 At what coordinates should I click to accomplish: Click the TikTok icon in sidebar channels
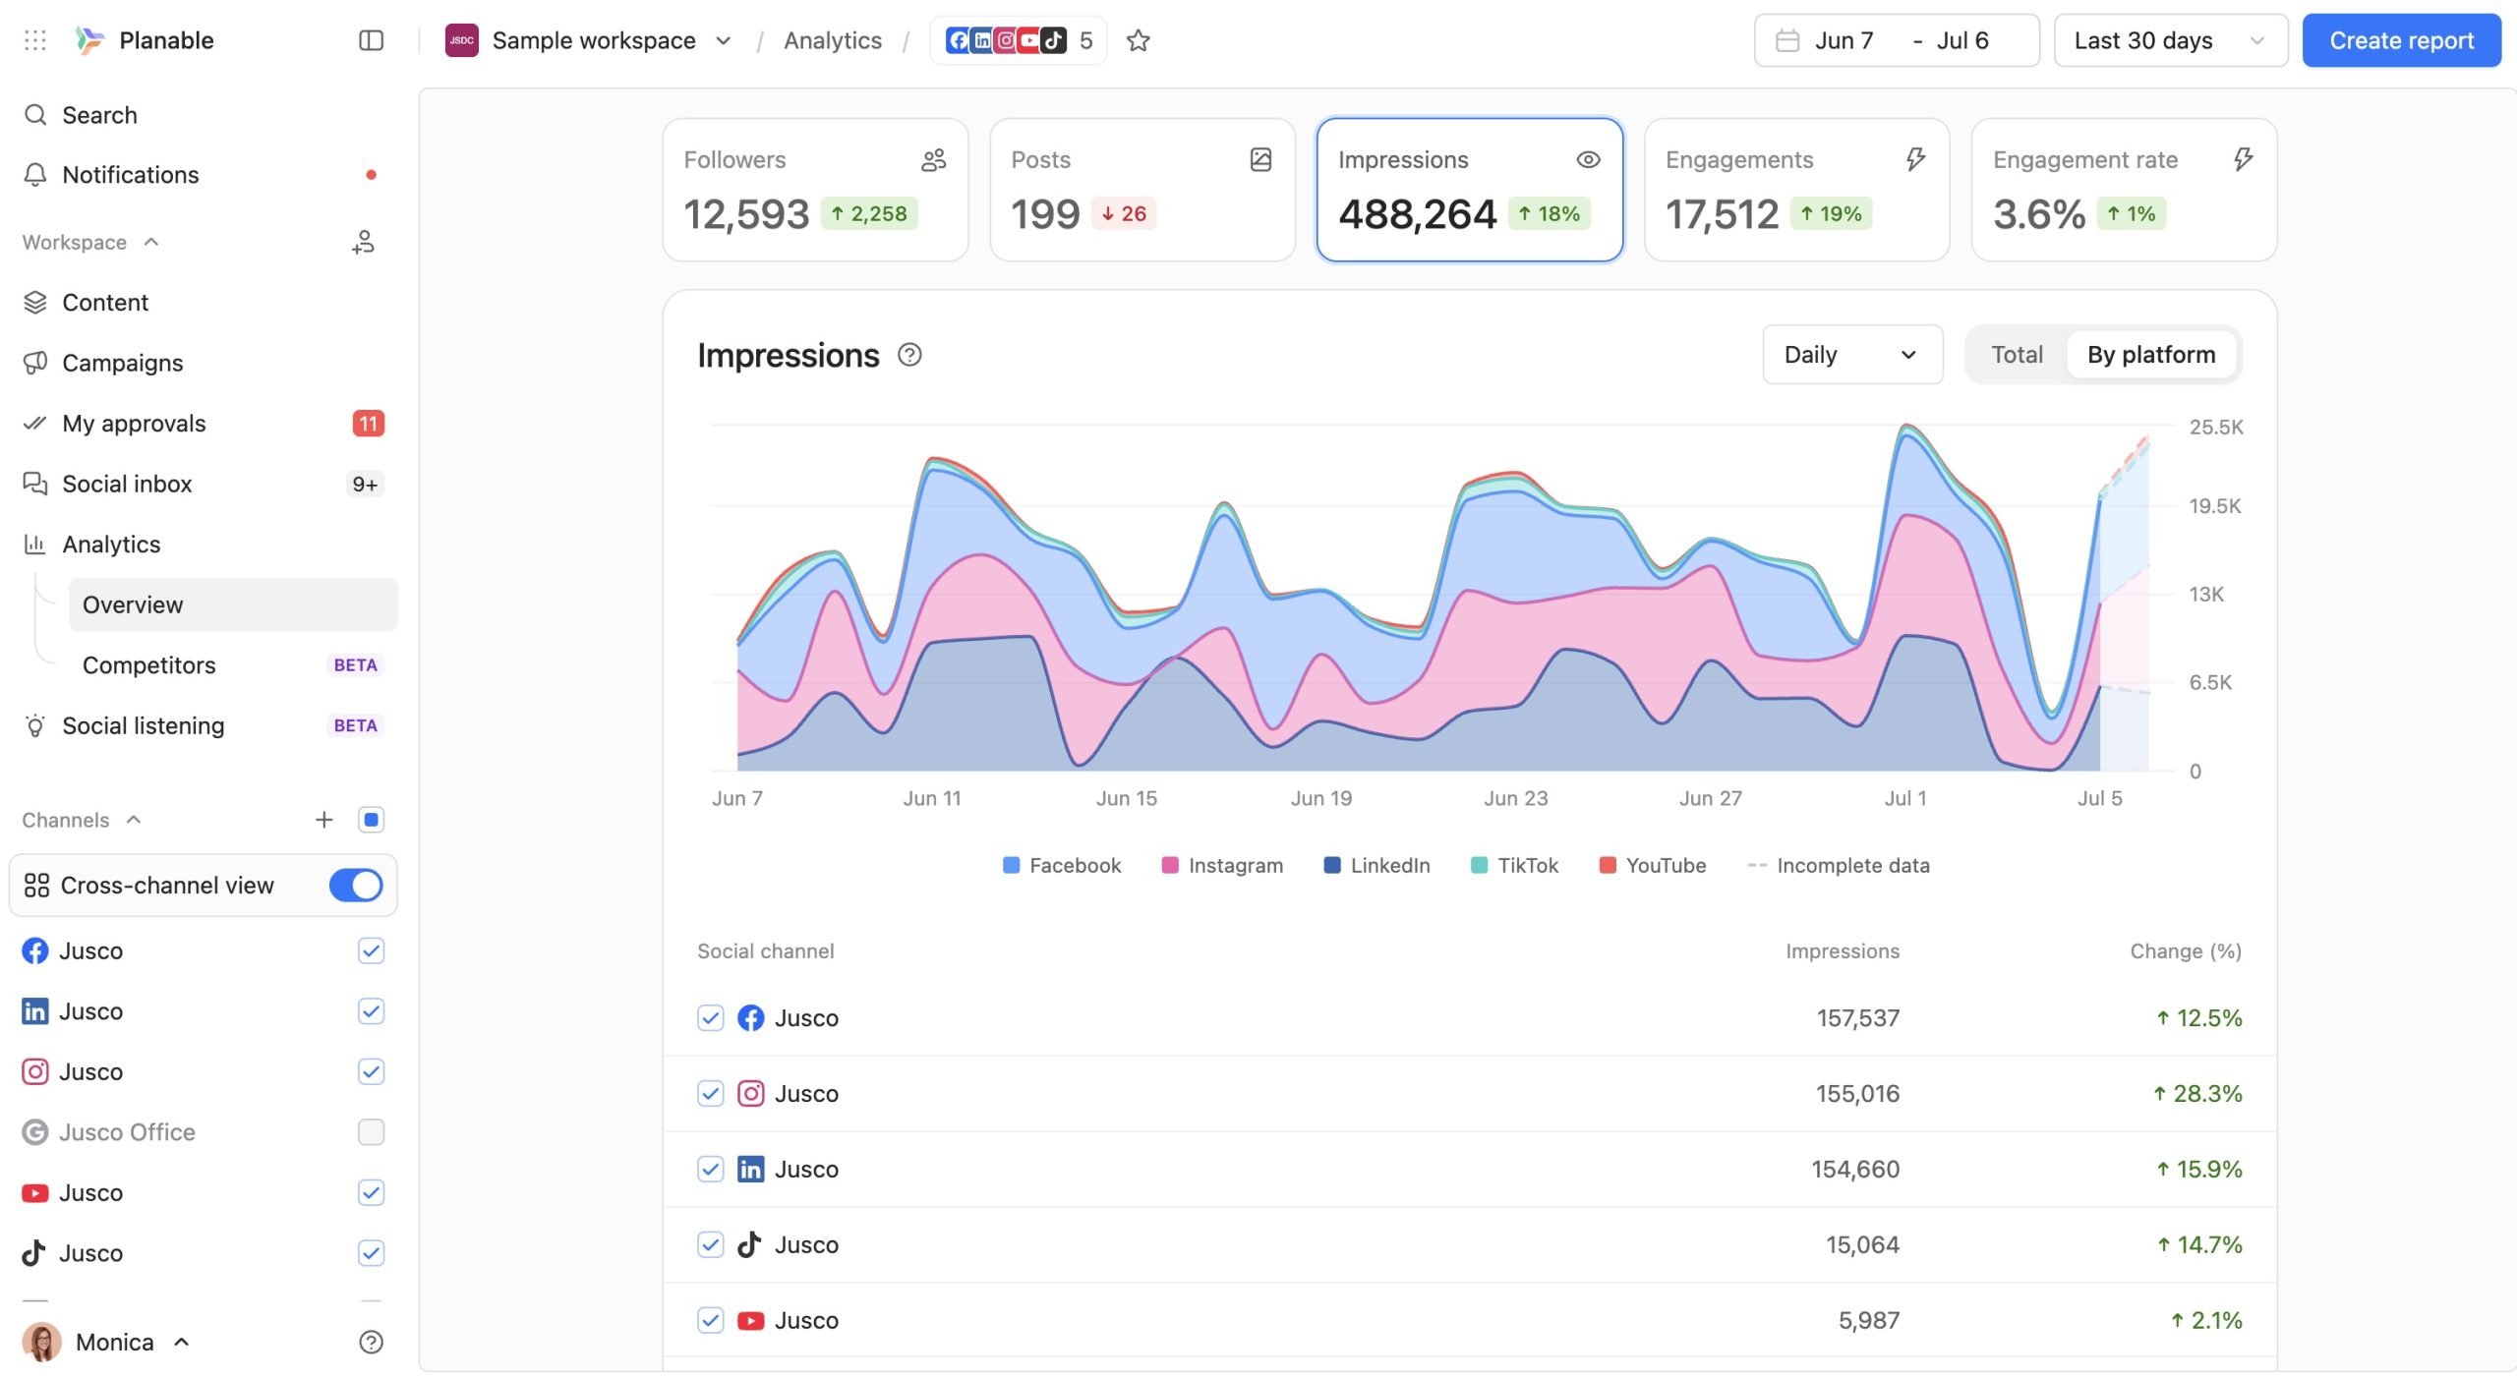tap(35, 1253)
